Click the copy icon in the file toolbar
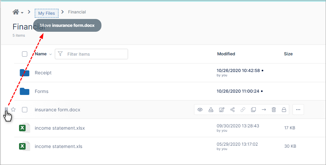Viewport: 326px width, 165px height. 253,110
